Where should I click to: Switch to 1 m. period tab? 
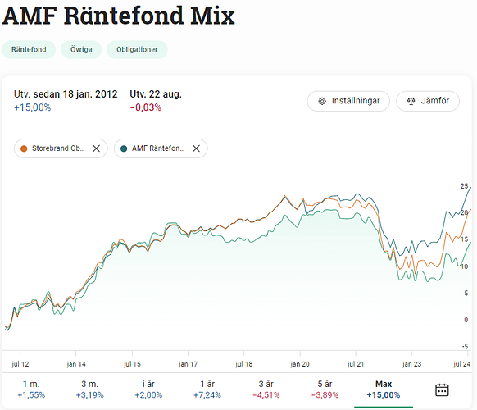31,389
